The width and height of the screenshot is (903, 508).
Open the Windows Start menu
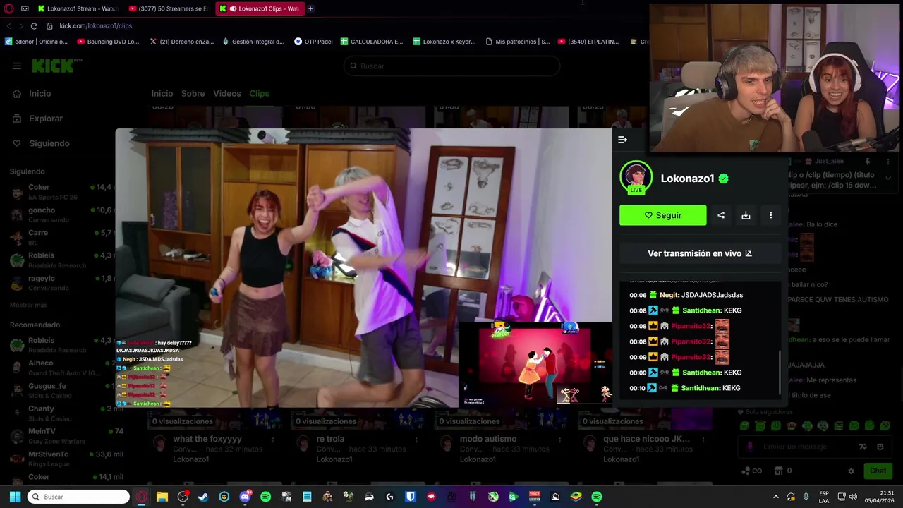click(x=15, y=497)
